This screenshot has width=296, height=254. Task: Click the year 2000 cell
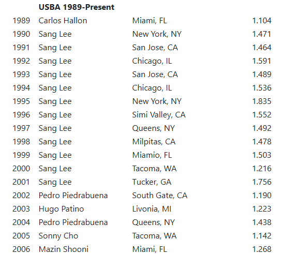21,169
